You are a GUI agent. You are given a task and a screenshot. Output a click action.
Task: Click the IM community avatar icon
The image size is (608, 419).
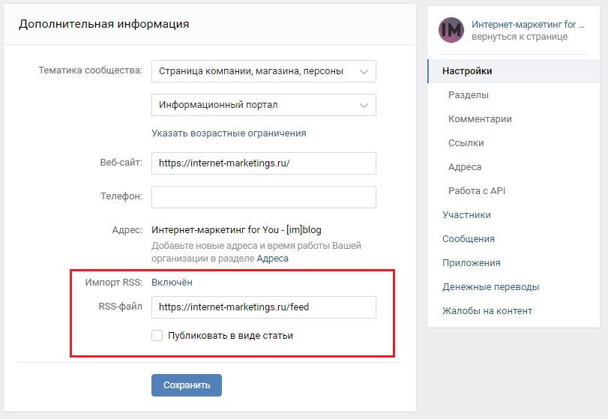pos(451,30)
